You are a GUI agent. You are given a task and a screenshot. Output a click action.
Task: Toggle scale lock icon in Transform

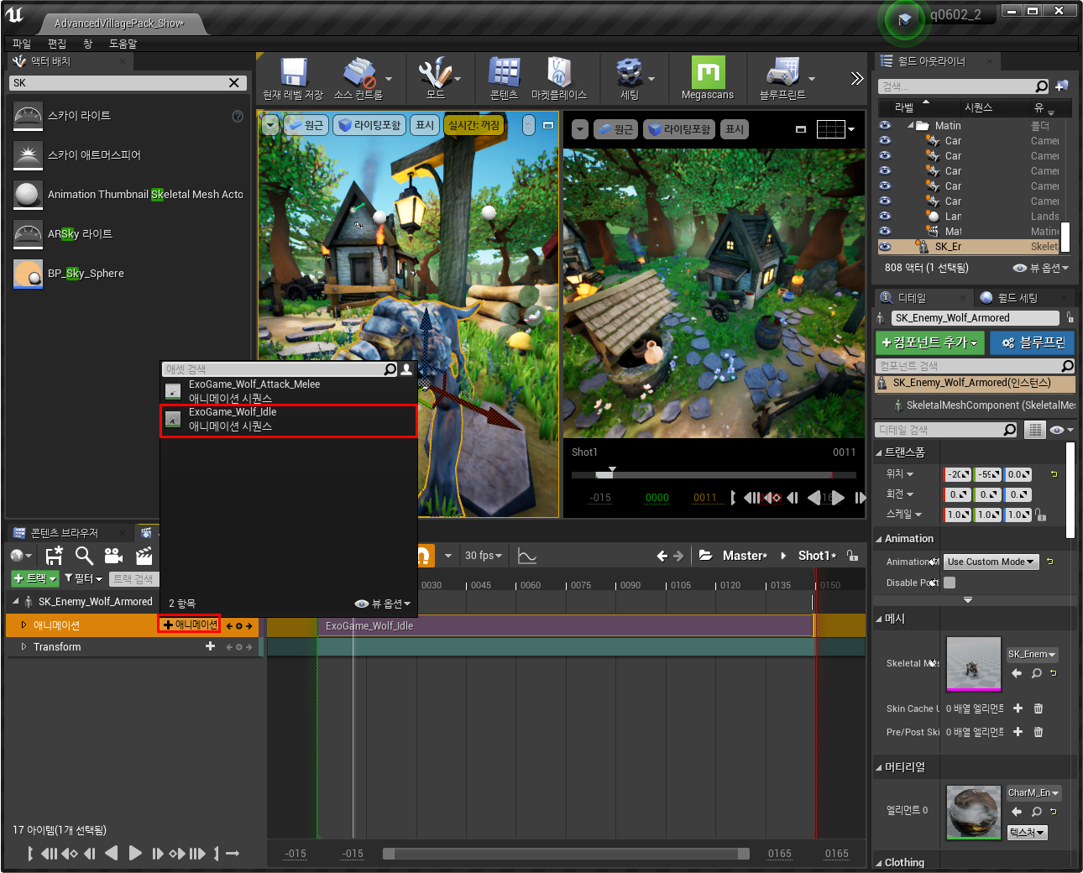[1041, 515]
